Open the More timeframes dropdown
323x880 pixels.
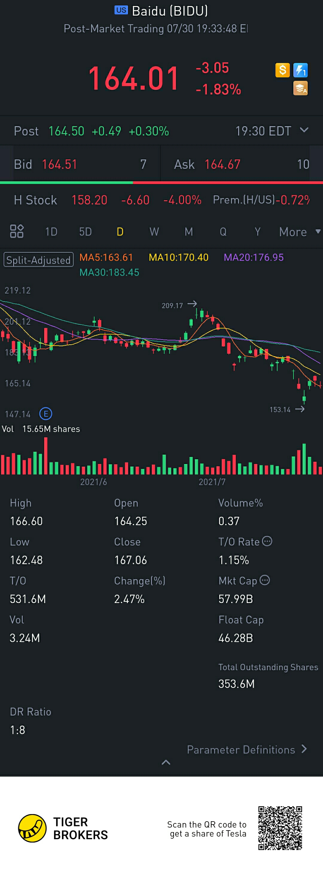pyautogui.click(x=299, y=232)
